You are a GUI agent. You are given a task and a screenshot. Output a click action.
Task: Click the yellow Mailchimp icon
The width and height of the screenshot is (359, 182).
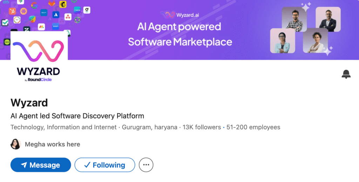click(63, 4)
